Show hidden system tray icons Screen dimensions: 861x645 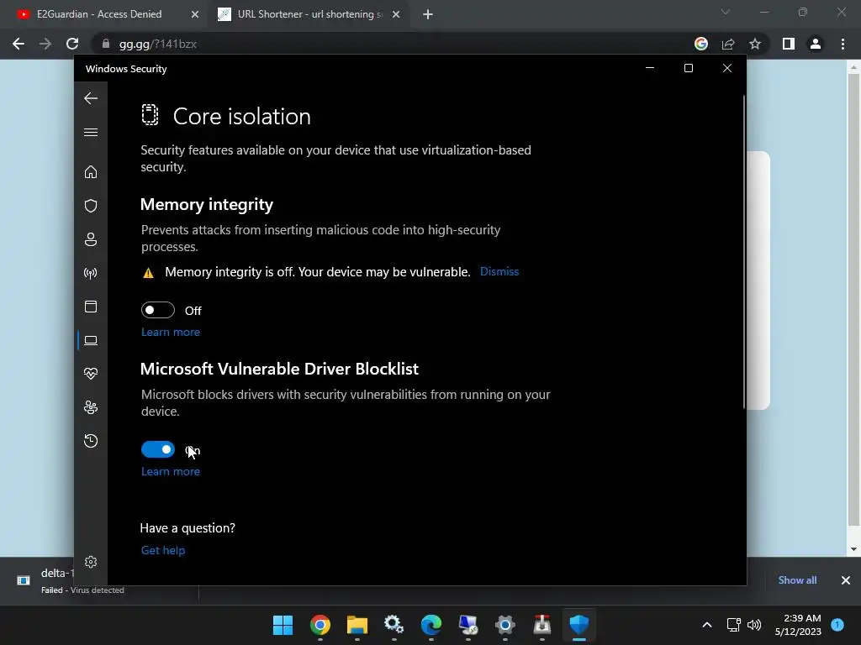coord(706,625)
